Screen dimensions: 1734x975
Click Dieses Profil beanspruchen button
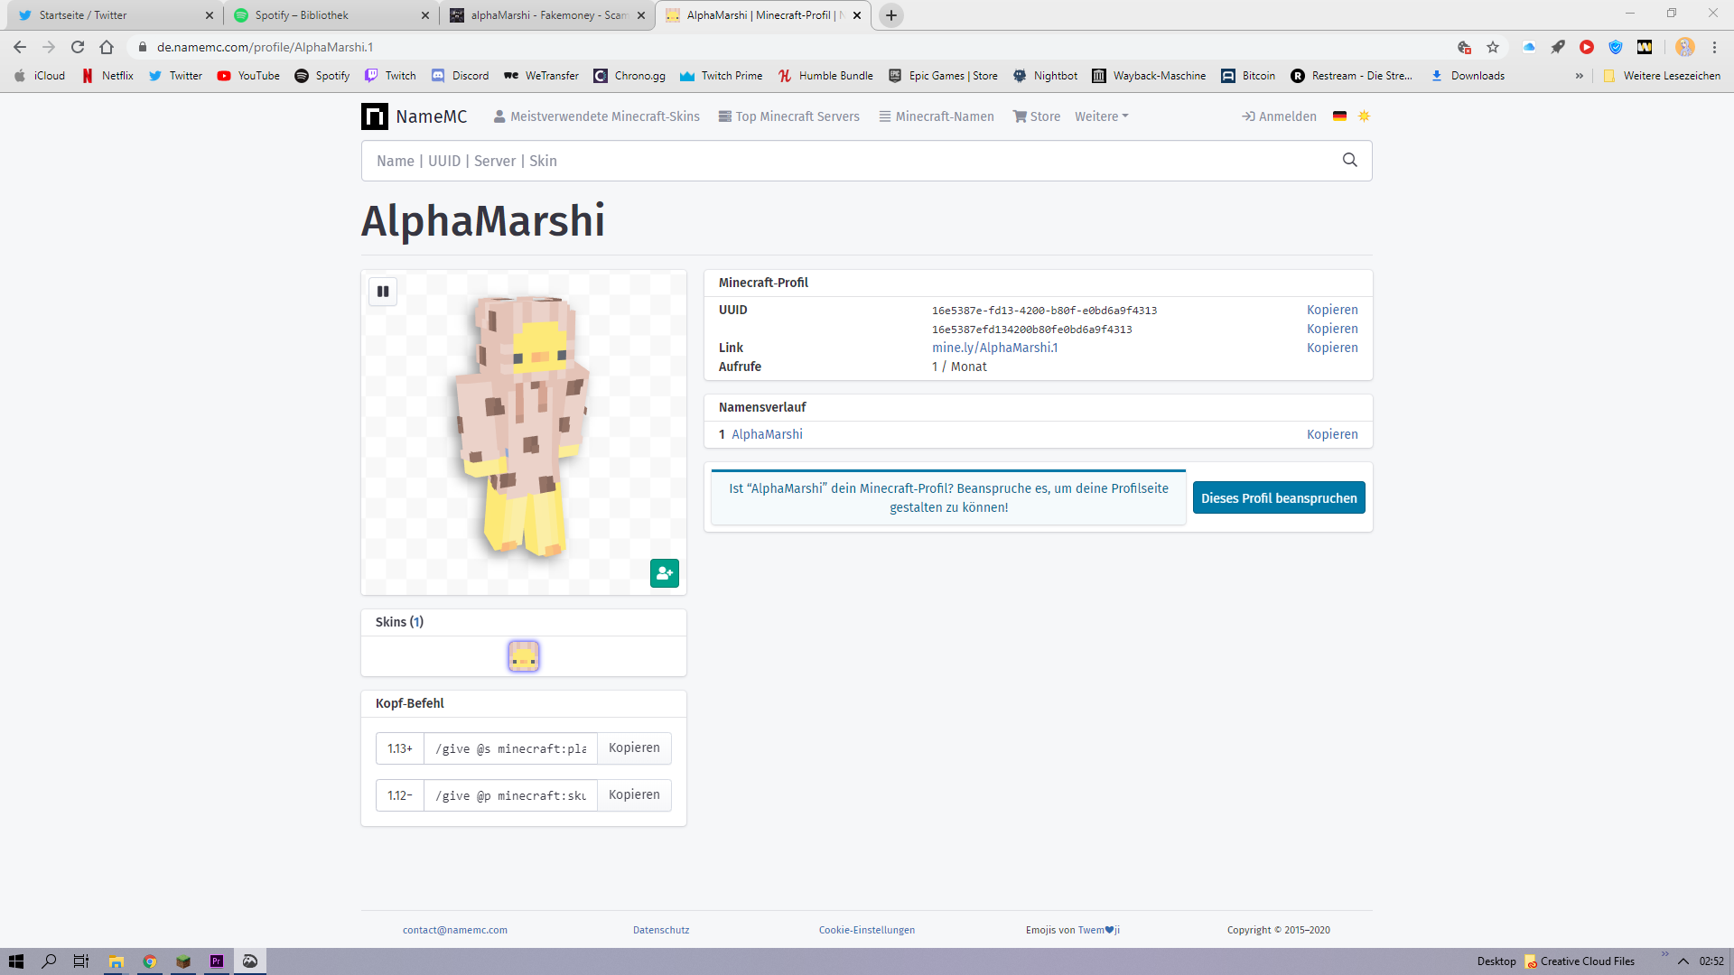[x=1279, y=497]
